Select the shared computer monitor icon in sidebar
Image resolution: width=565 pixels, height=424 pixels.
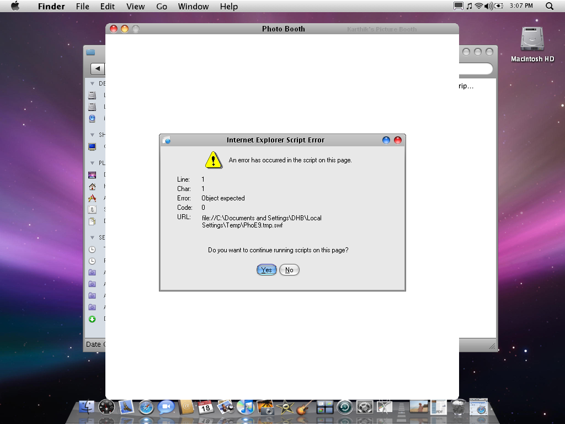92,147
